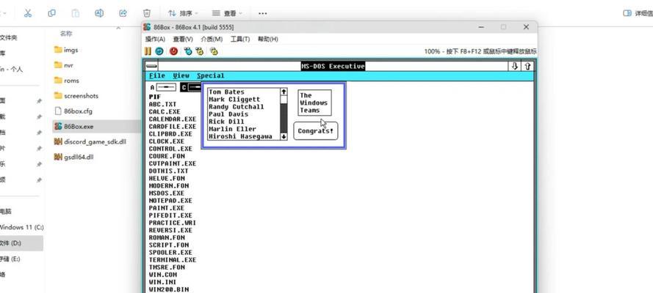This screenshot has height=293, width=653.
Task: Click the first Ctrl+Alt+Del toolbar icon
Action: tap(188, 51)
